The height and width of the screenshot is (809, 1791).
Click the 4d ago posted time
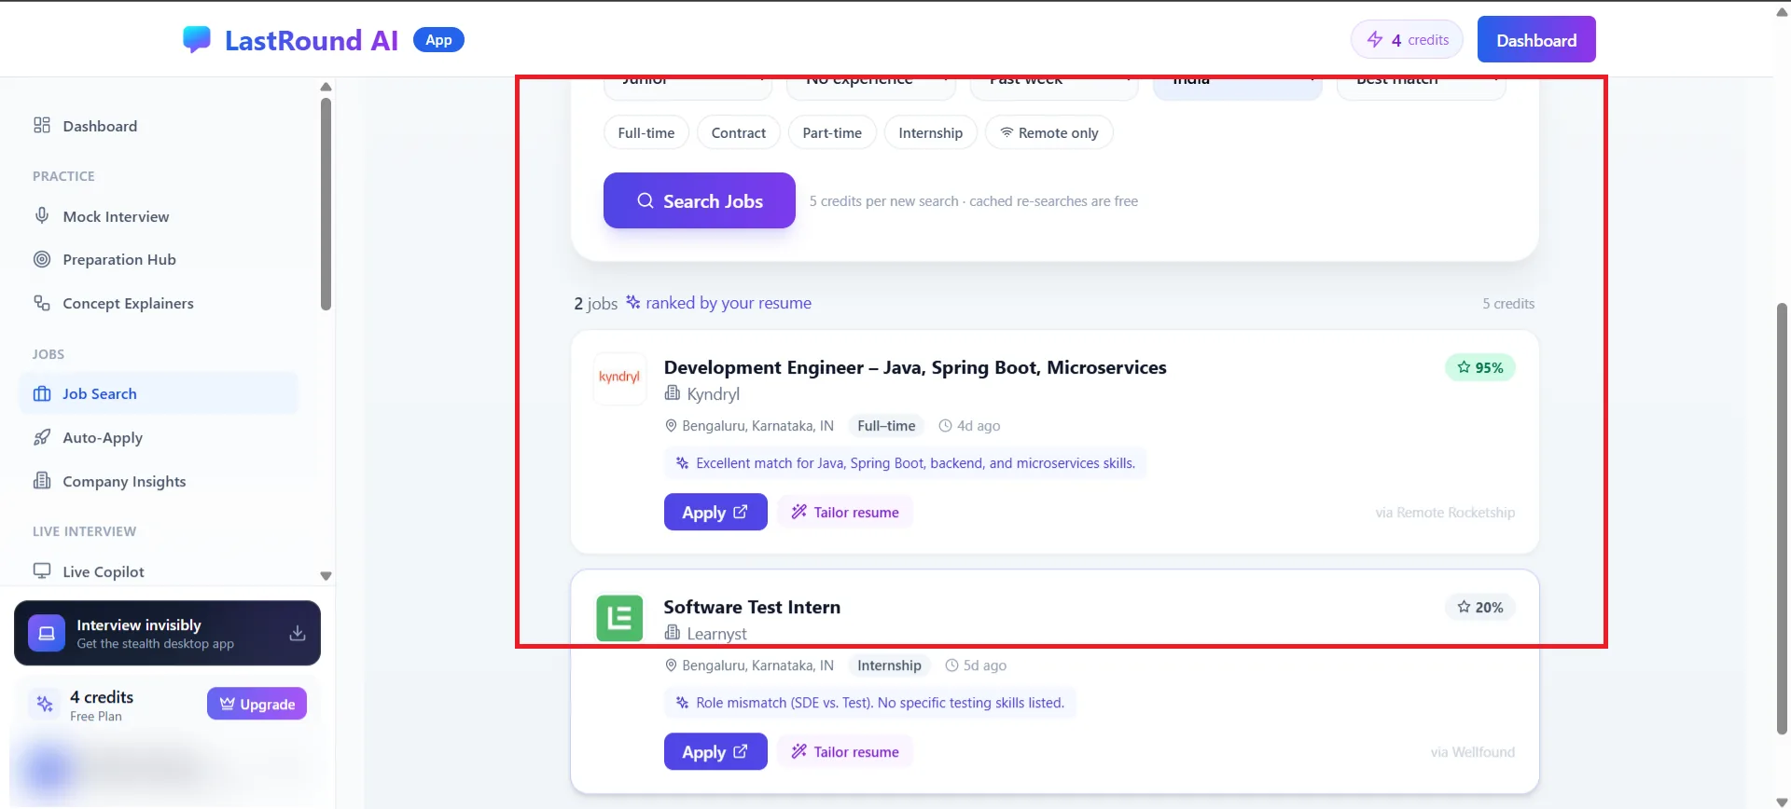pos(969,425)
